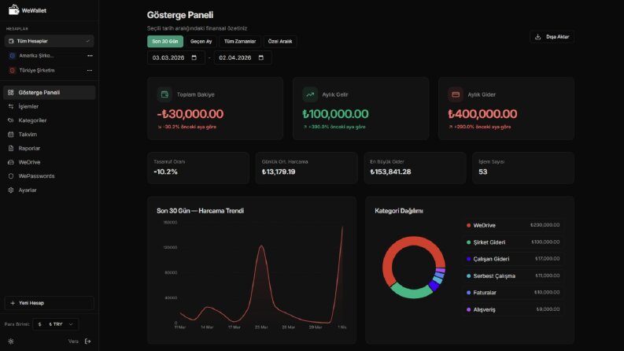624x351 pixels.
Task: Open calendar picker on start date 03.03.2026
Action: coord(194,57)
